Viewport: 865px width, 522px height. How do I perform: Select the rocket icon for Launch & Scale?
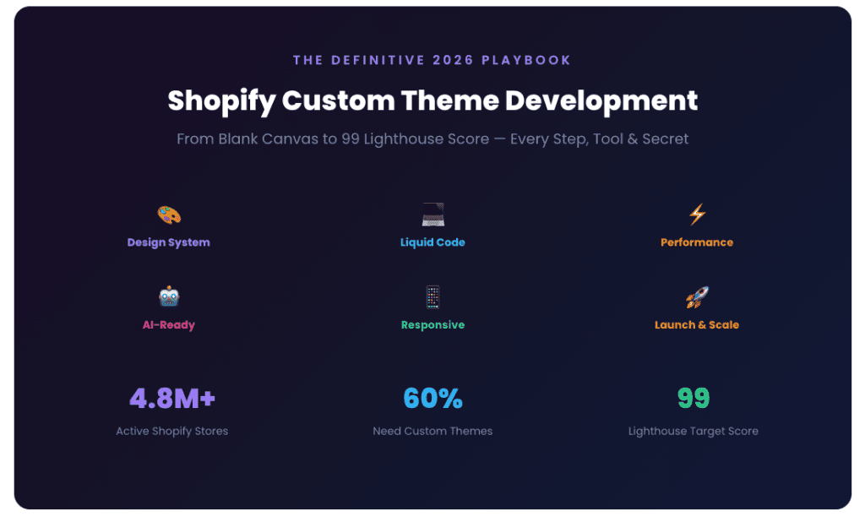point(697,296)
